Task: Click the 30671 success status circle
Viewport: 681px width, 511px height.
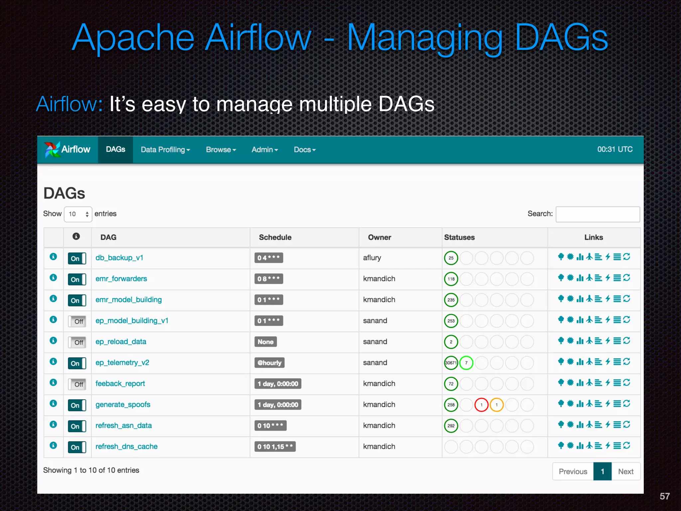Action: pos(451,363)
